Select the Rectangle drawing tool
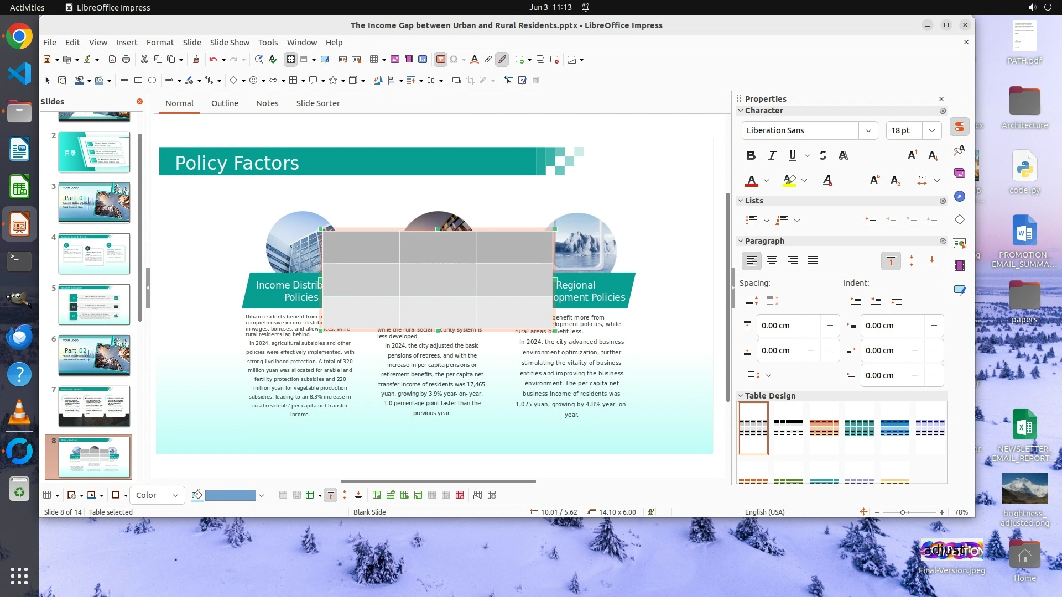 pyautogui.click(x=138, y=80)
